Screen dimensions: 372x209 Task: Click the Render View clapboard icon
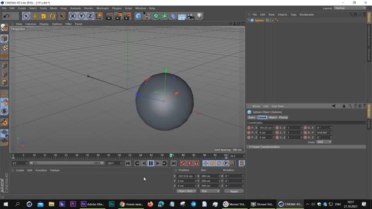click(x=109, y=16)
